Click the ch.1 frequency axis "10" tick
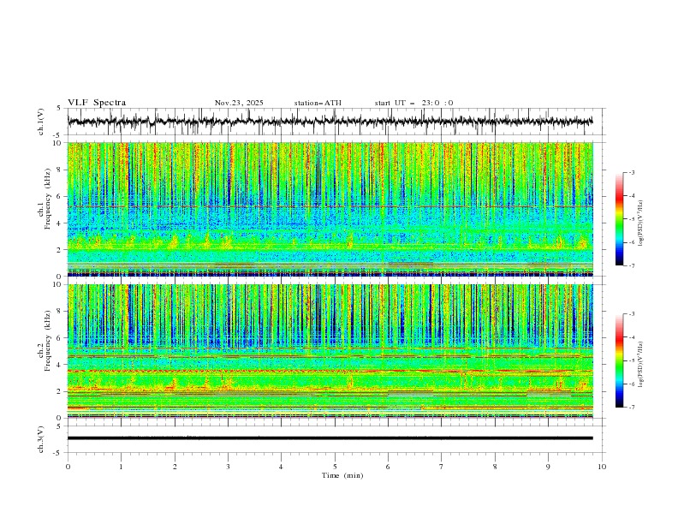Image resolution: width=678 pixels, height=524 pixels. click(59, 143)
